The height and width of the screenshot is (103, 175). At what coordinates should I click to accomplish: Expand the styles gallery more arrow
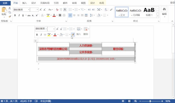click(158, 16)
